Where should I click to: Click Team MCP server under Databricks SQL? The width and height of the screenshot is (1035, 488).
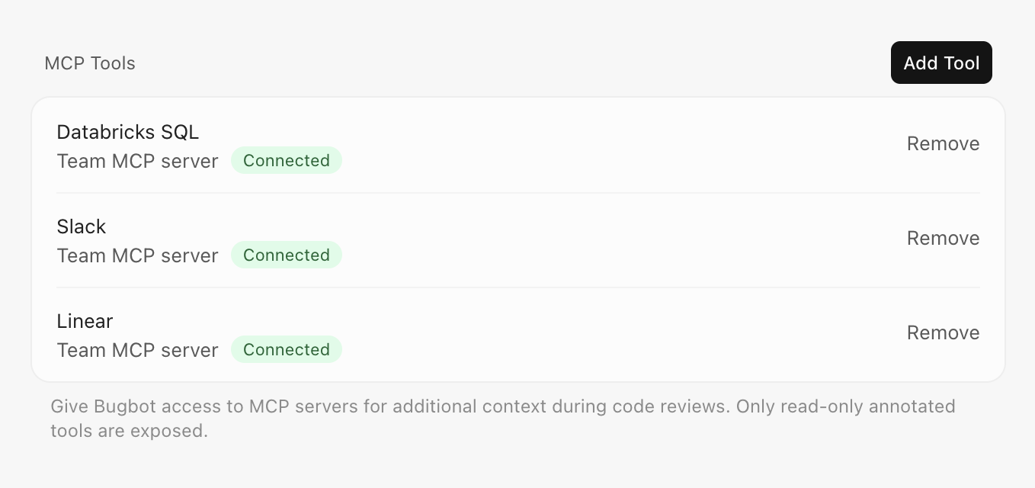(x=137, y=161)
